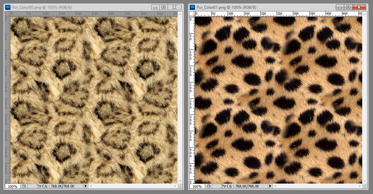This screenshot has height=194, width=373.
Task: Click the 100% zoom field of the left document
Action: tap(12, 187)
